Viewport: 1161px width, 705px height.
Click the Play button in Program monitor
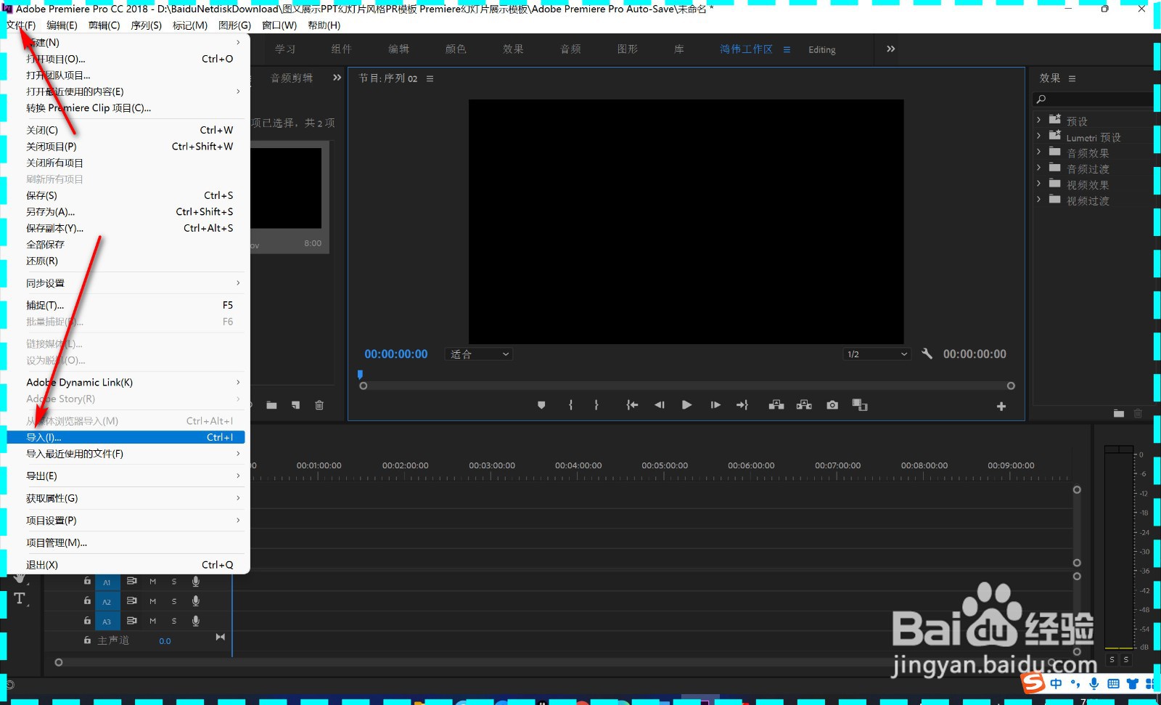(686, 405)
